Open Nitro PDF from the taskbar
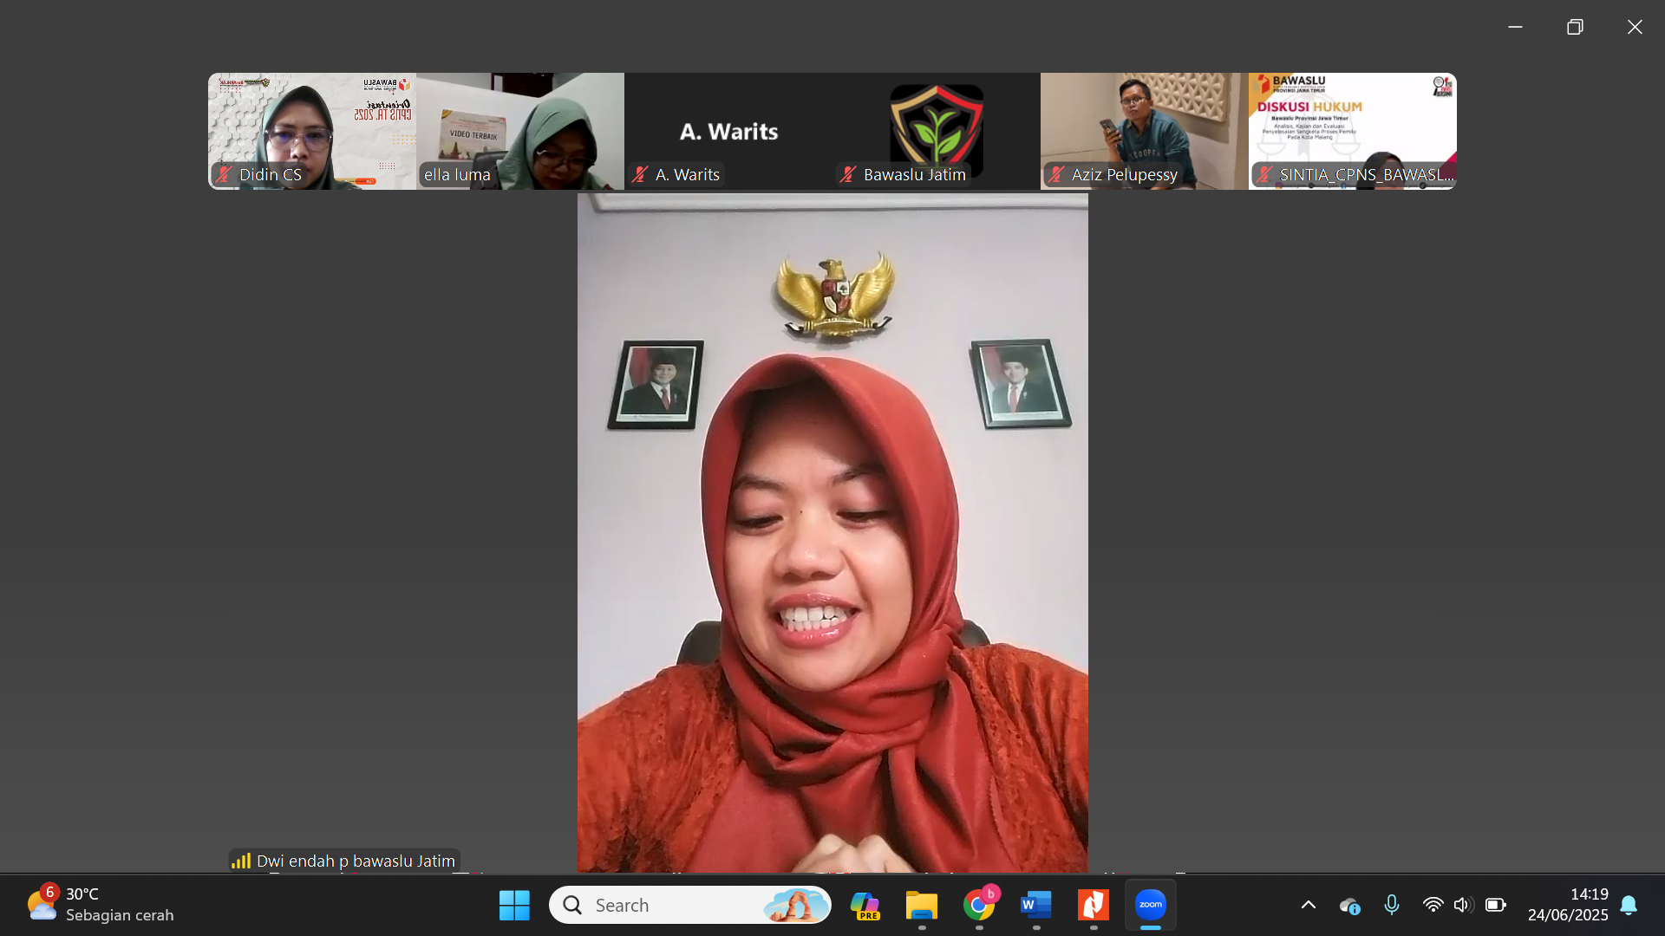 click(x=1094, y=905)
